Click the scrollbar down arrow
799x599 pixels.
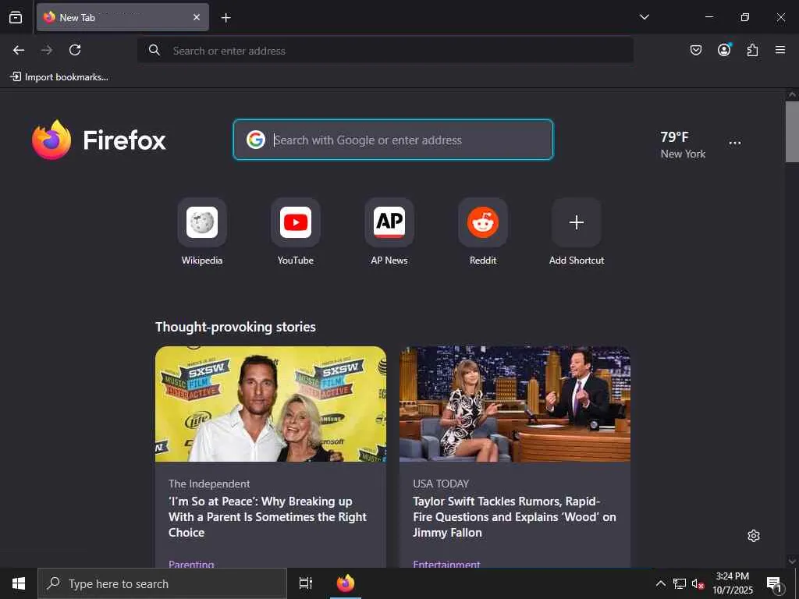coord(792,561)
